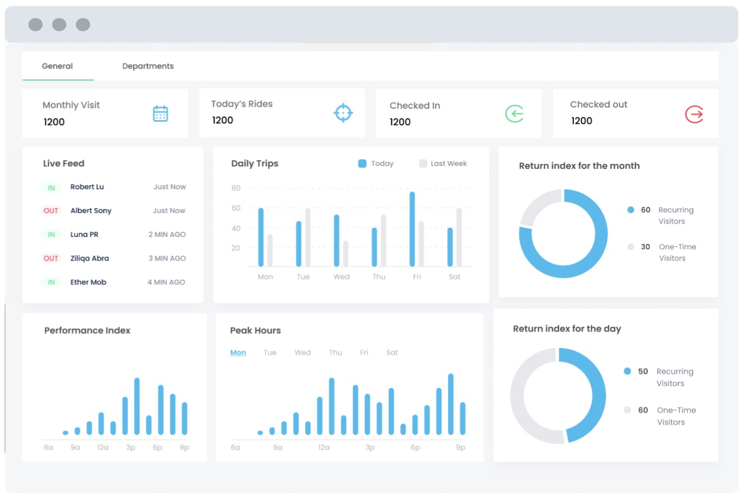Image resolution: width=743 pixels, height=501 pixels.
Task: Click the tallest blue Fri bar in Daily Trips
Action: (x=412, y=229)
